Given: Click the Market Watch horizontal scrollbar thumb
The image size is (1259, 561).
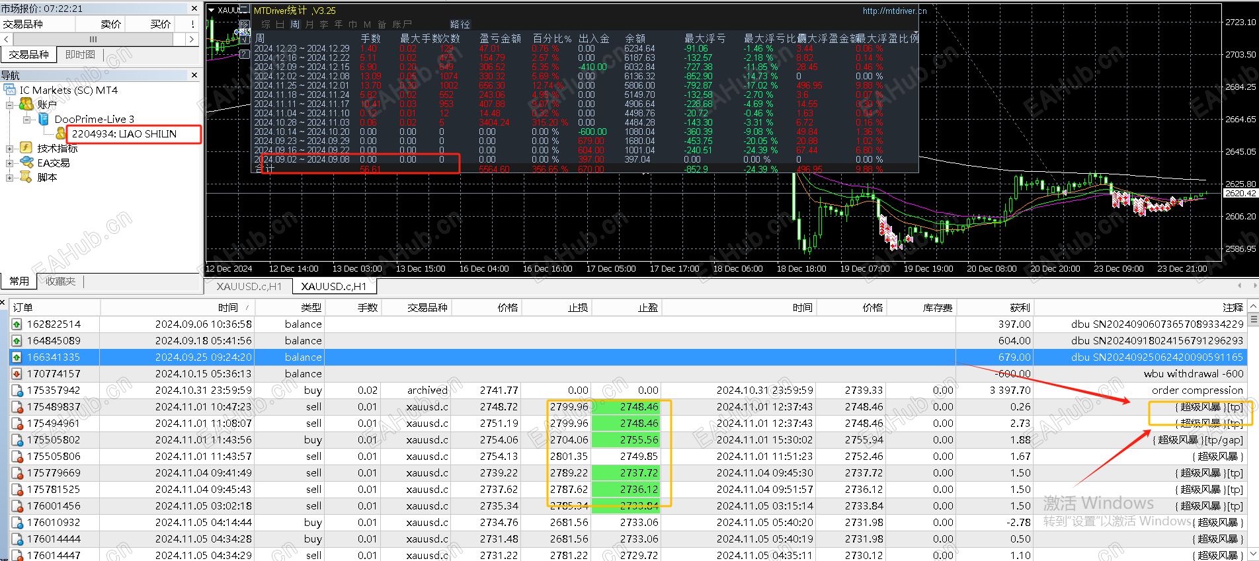Looking at the screenshot, I should [x=93, y=40].
